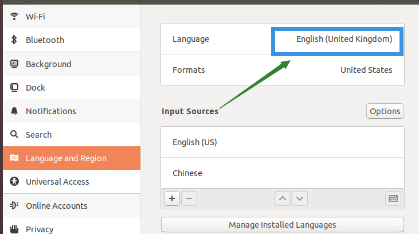Click the Search magnifier icon

14,135
